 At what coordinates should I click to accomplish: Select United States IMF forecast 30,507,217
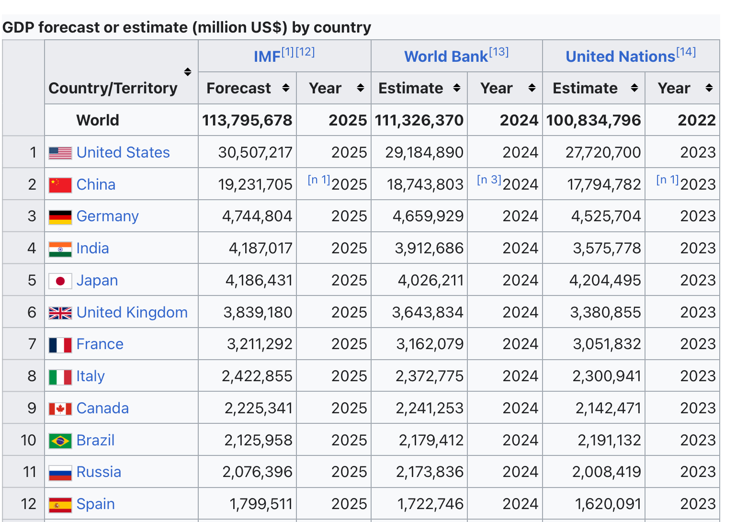click(x=255, y=152)
